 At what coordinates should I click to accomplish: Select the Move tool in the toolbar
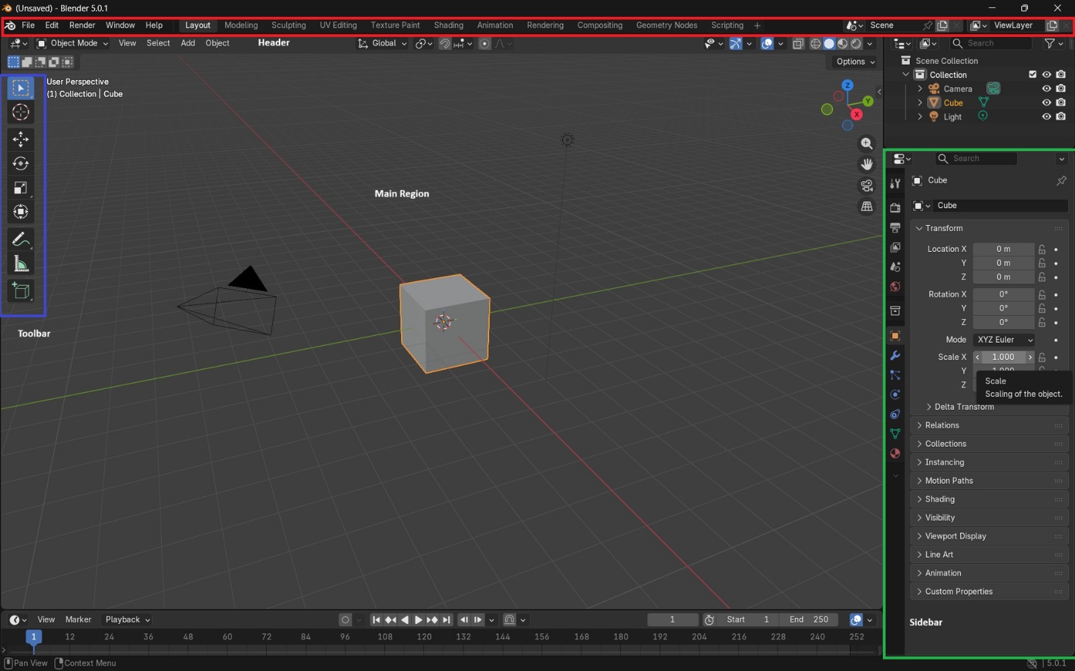20,139
